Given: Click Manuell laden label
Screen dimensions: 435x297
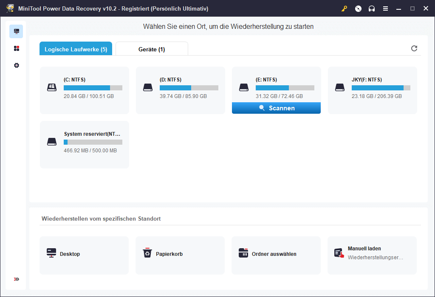Looking at the screenshot, I should 364,249.
